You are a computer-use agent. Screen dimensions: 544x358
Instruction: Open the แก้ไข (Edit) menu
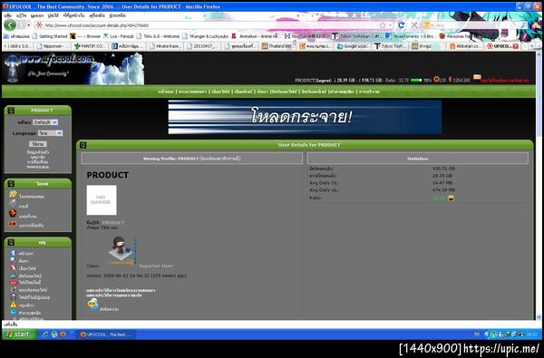click(x=22, y=15)
